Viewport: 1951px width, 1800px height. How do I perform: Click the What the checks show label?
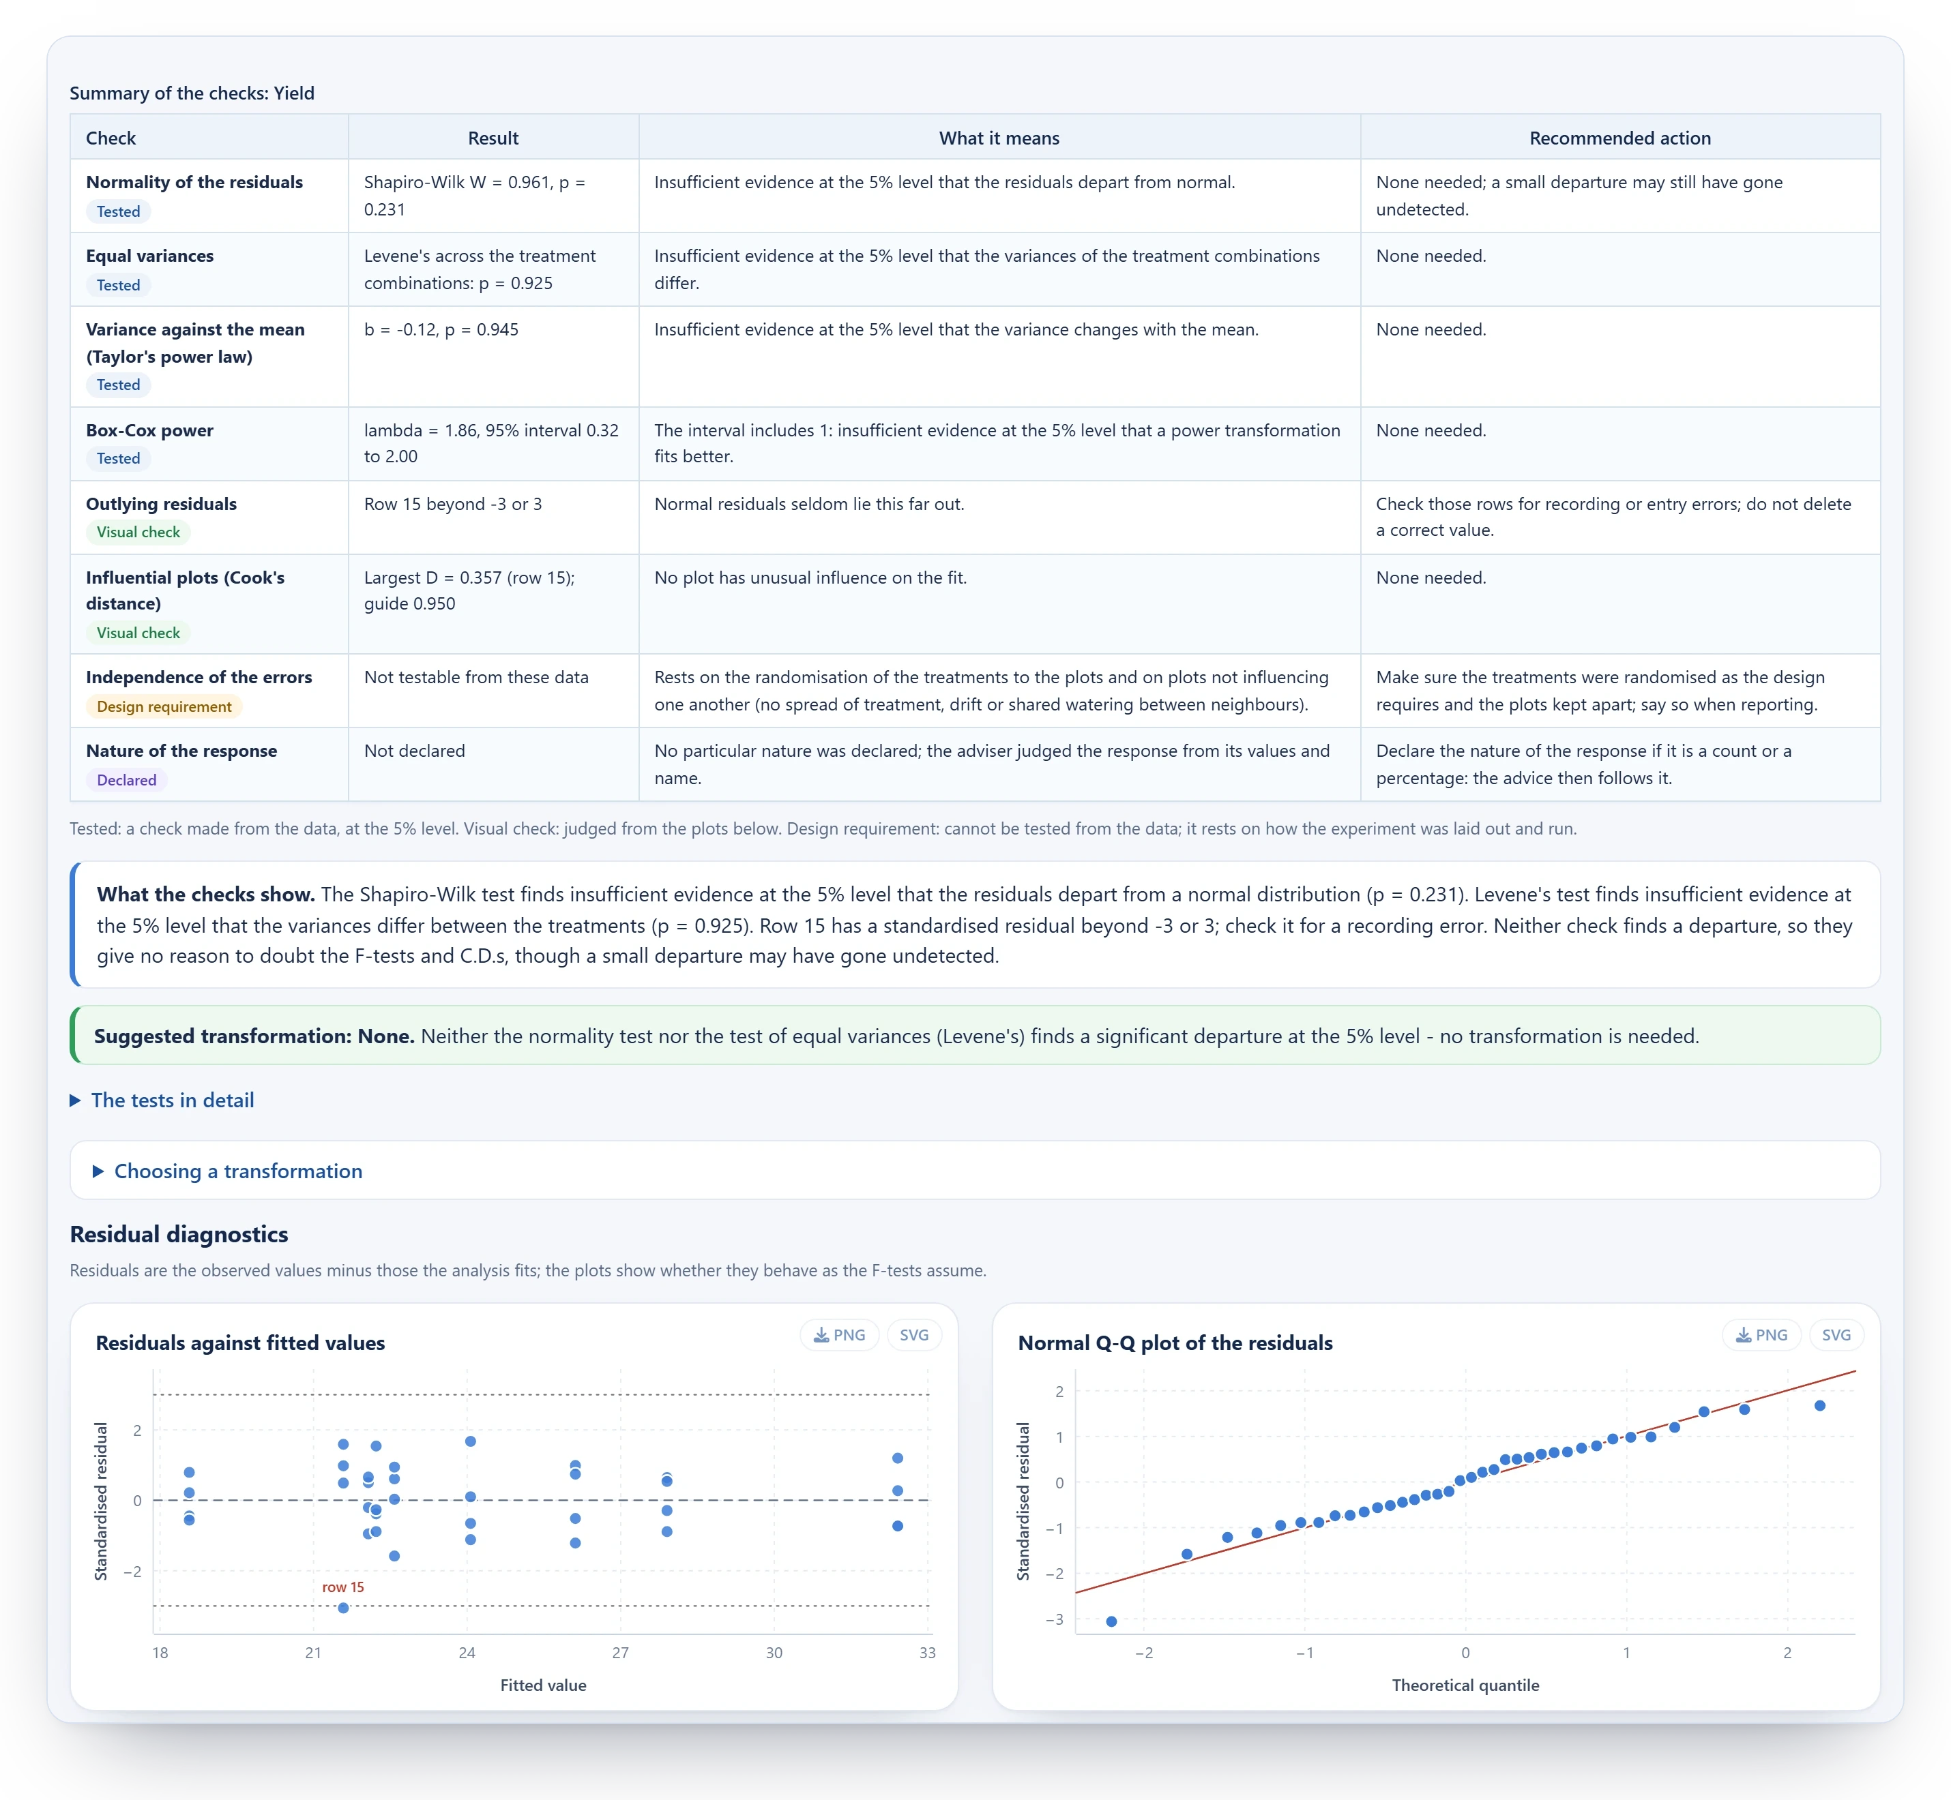tap(205, 894)
